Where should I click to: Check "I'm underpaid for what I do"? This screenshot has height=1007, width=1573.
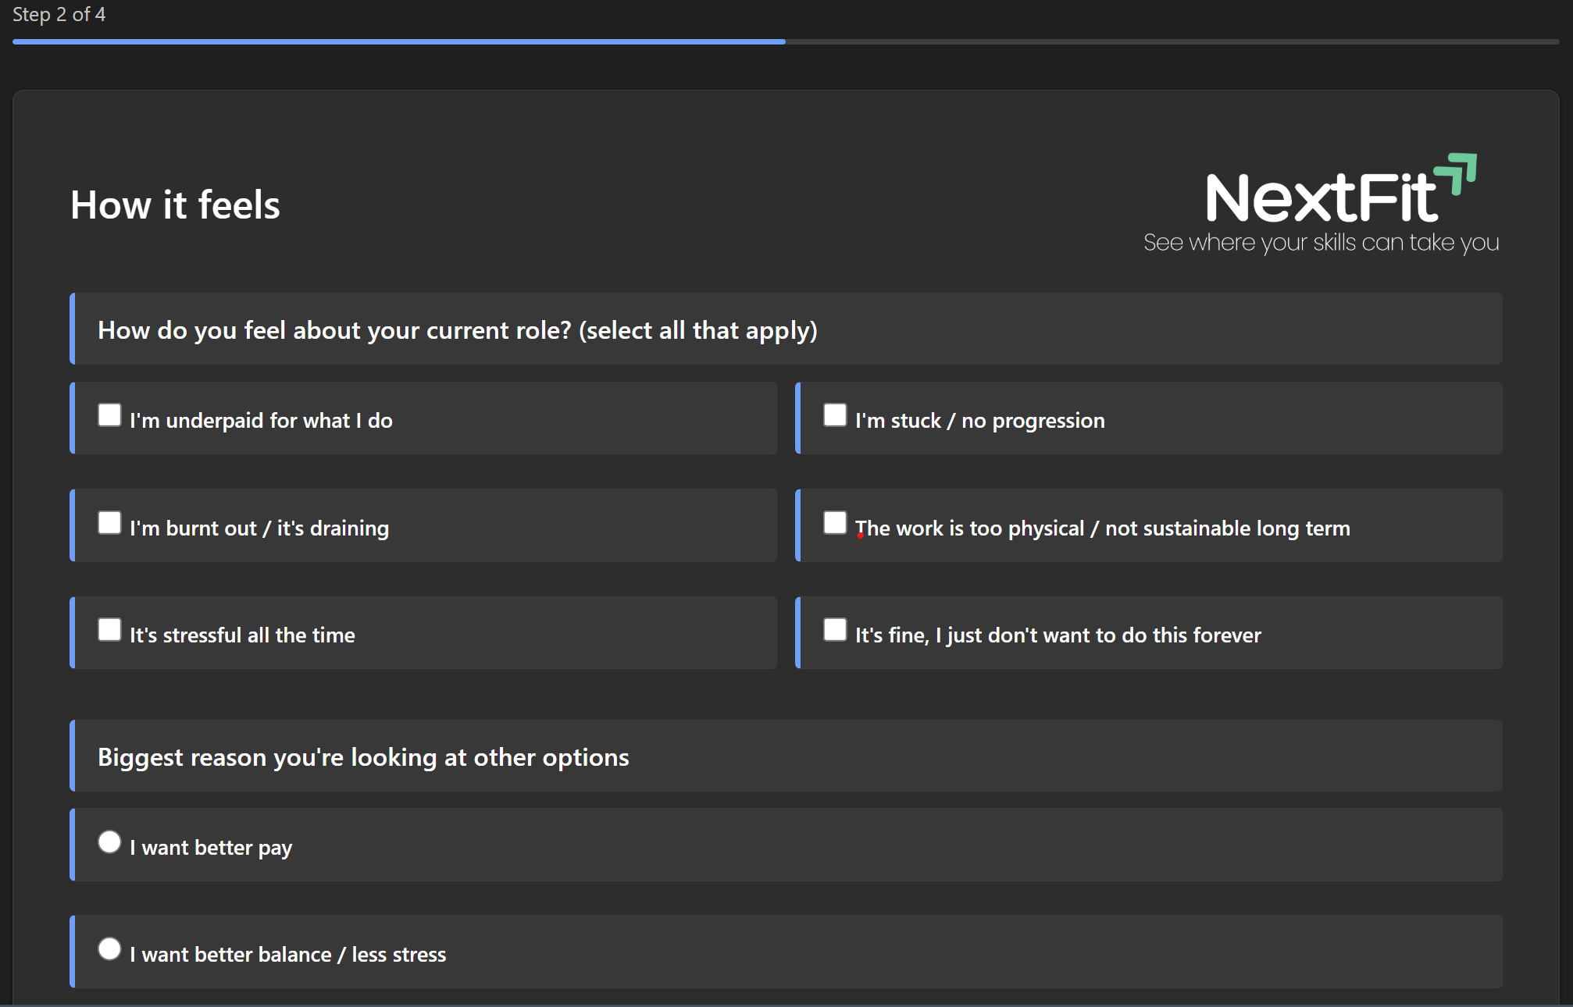coord(109,415)
